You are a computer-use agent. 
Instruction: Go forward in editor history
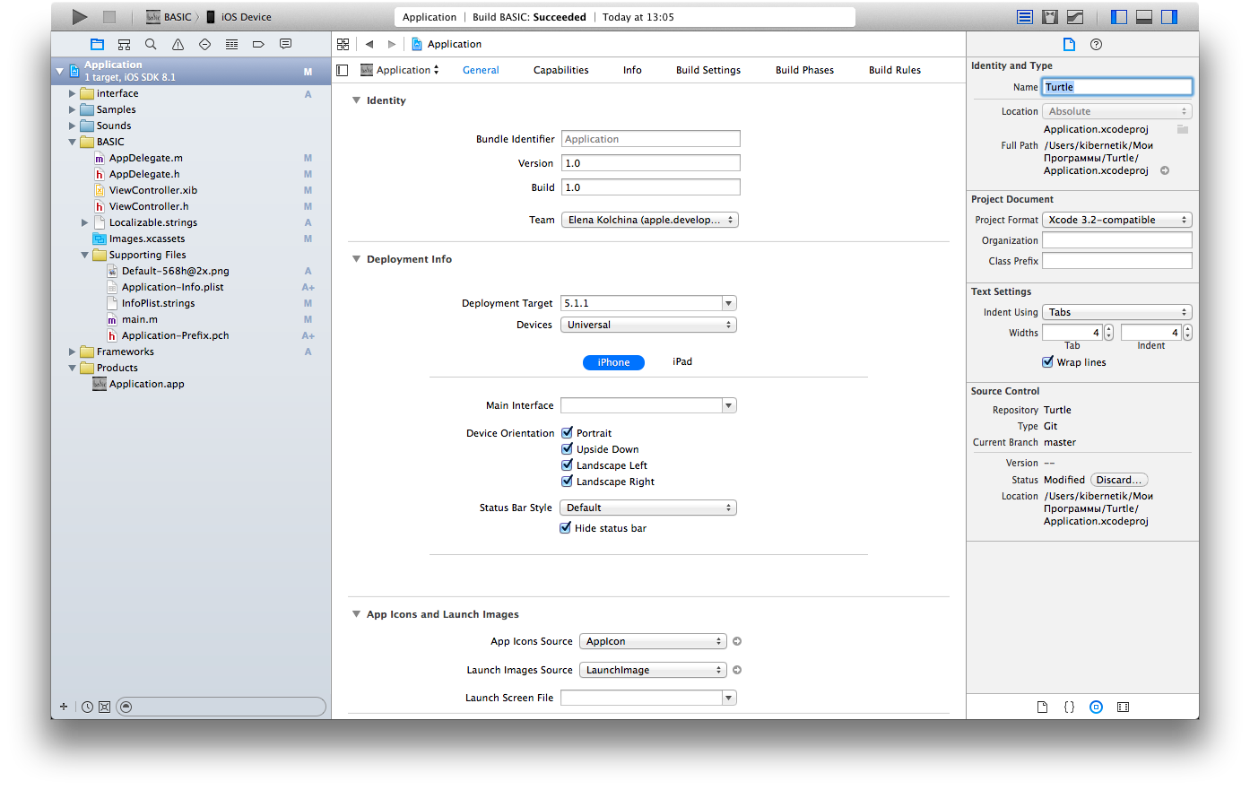pyautogui.click(x=392, y=44)
